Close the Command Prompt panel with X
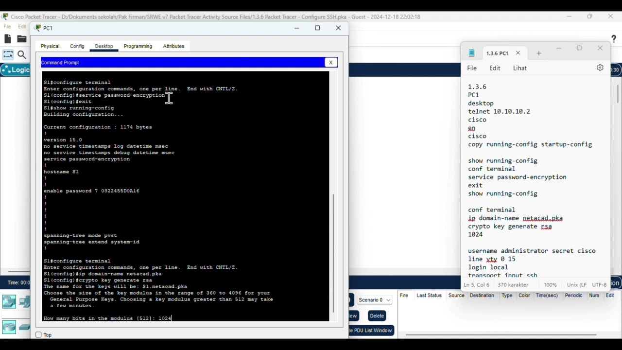Screen dimensions: 622x350 coord(330,62)
